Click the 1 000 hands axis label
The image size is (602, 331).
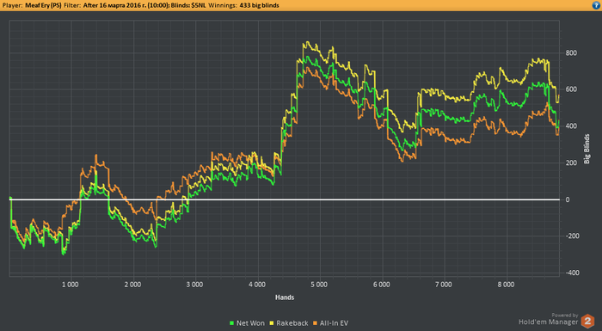click(70, 285)
